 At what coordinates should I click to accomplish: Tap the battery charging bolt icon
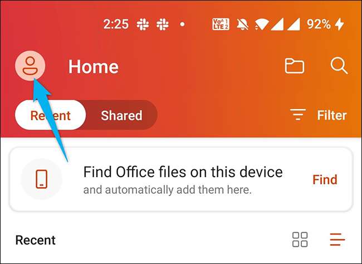[x=340, y=24]
